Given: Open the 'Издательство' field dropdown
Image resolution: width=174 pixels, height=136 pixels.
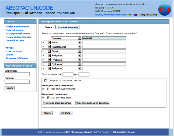Looking at the screenshot, I should pyautogui.click(x=80, y=47).
